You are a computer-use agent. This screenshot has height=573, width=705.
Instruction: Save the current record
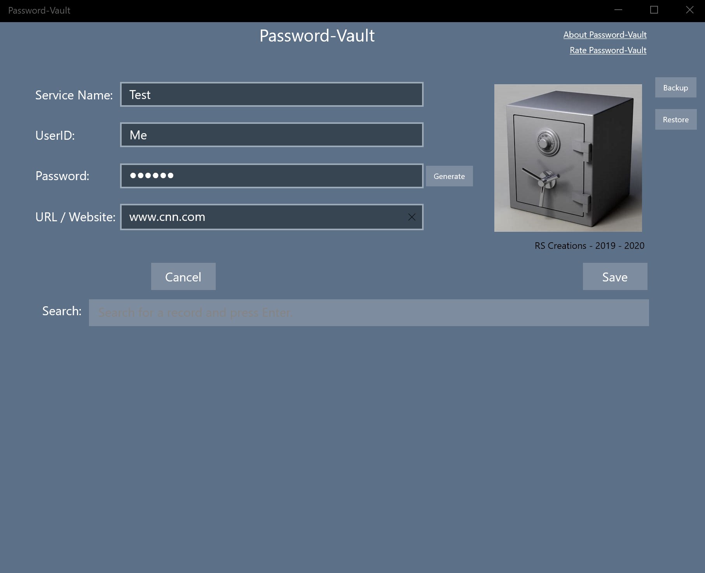[615, 277]
